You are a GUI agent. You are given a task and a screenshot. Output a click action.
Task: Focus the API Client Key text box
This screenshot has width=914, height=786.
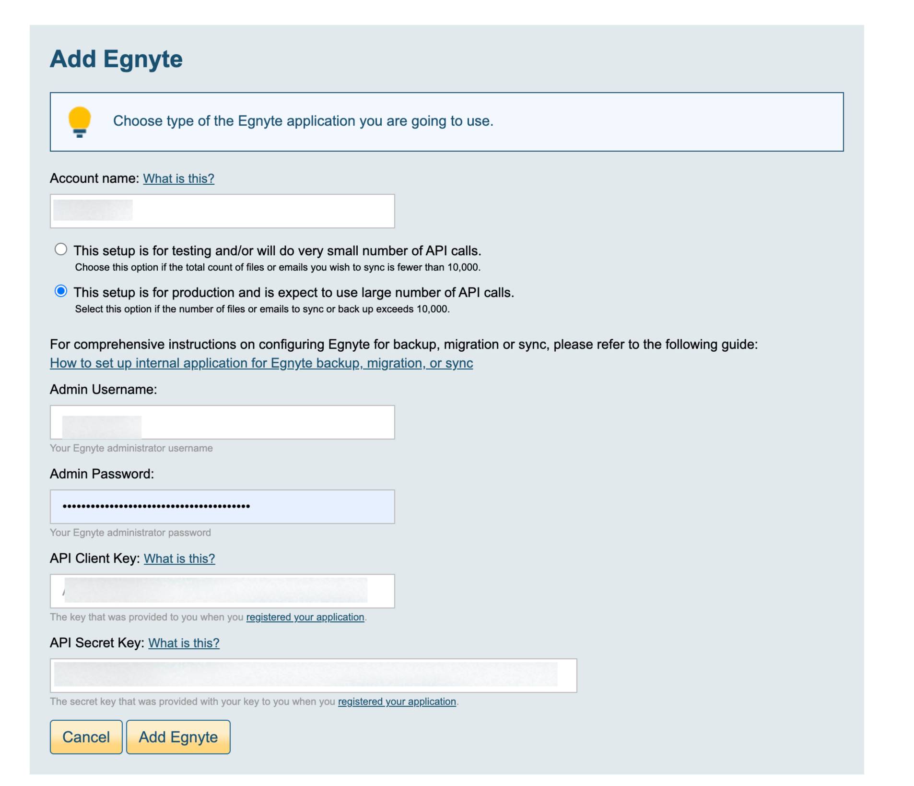tap(222, 591)
